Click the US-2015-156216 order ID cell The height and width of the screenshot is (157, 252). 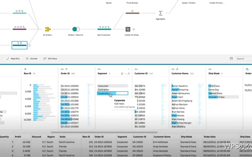(103, 142)
